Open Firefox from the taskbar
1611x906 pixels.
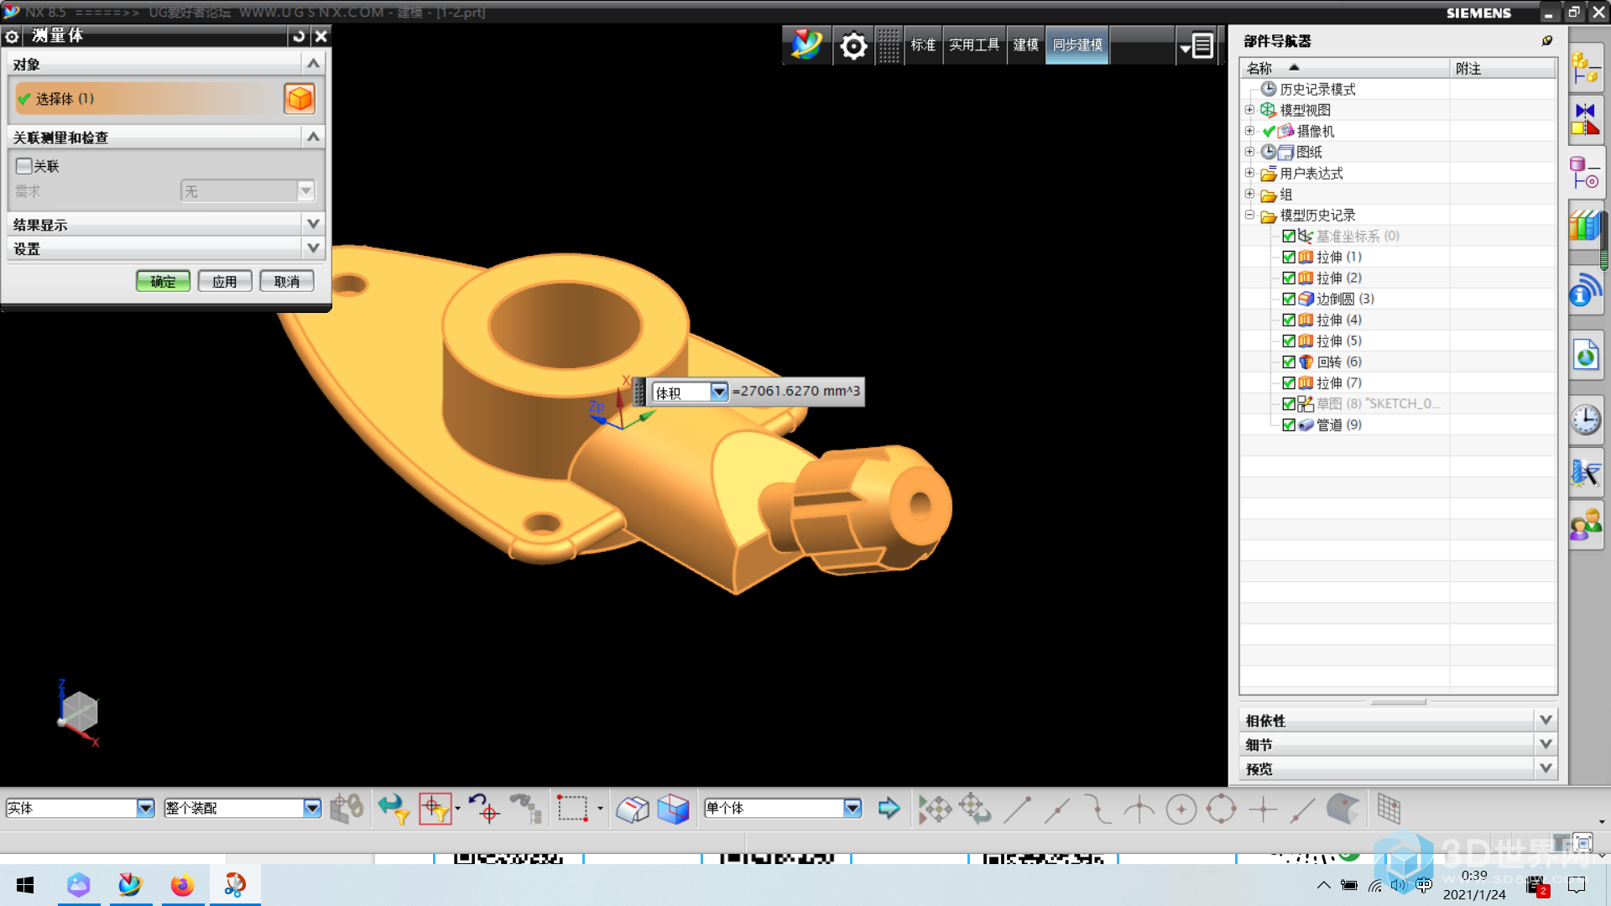pyautogui.click(x=182, y=885)
